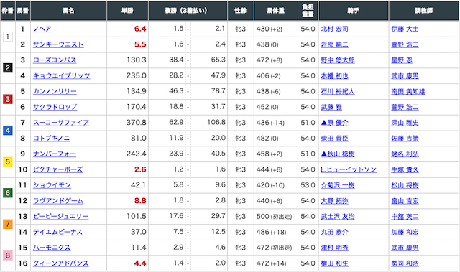Screen dimensions: 460x272
Task: Open horse サンキーウエスト link
Action: pyautogui.click(x=58, y=44)
